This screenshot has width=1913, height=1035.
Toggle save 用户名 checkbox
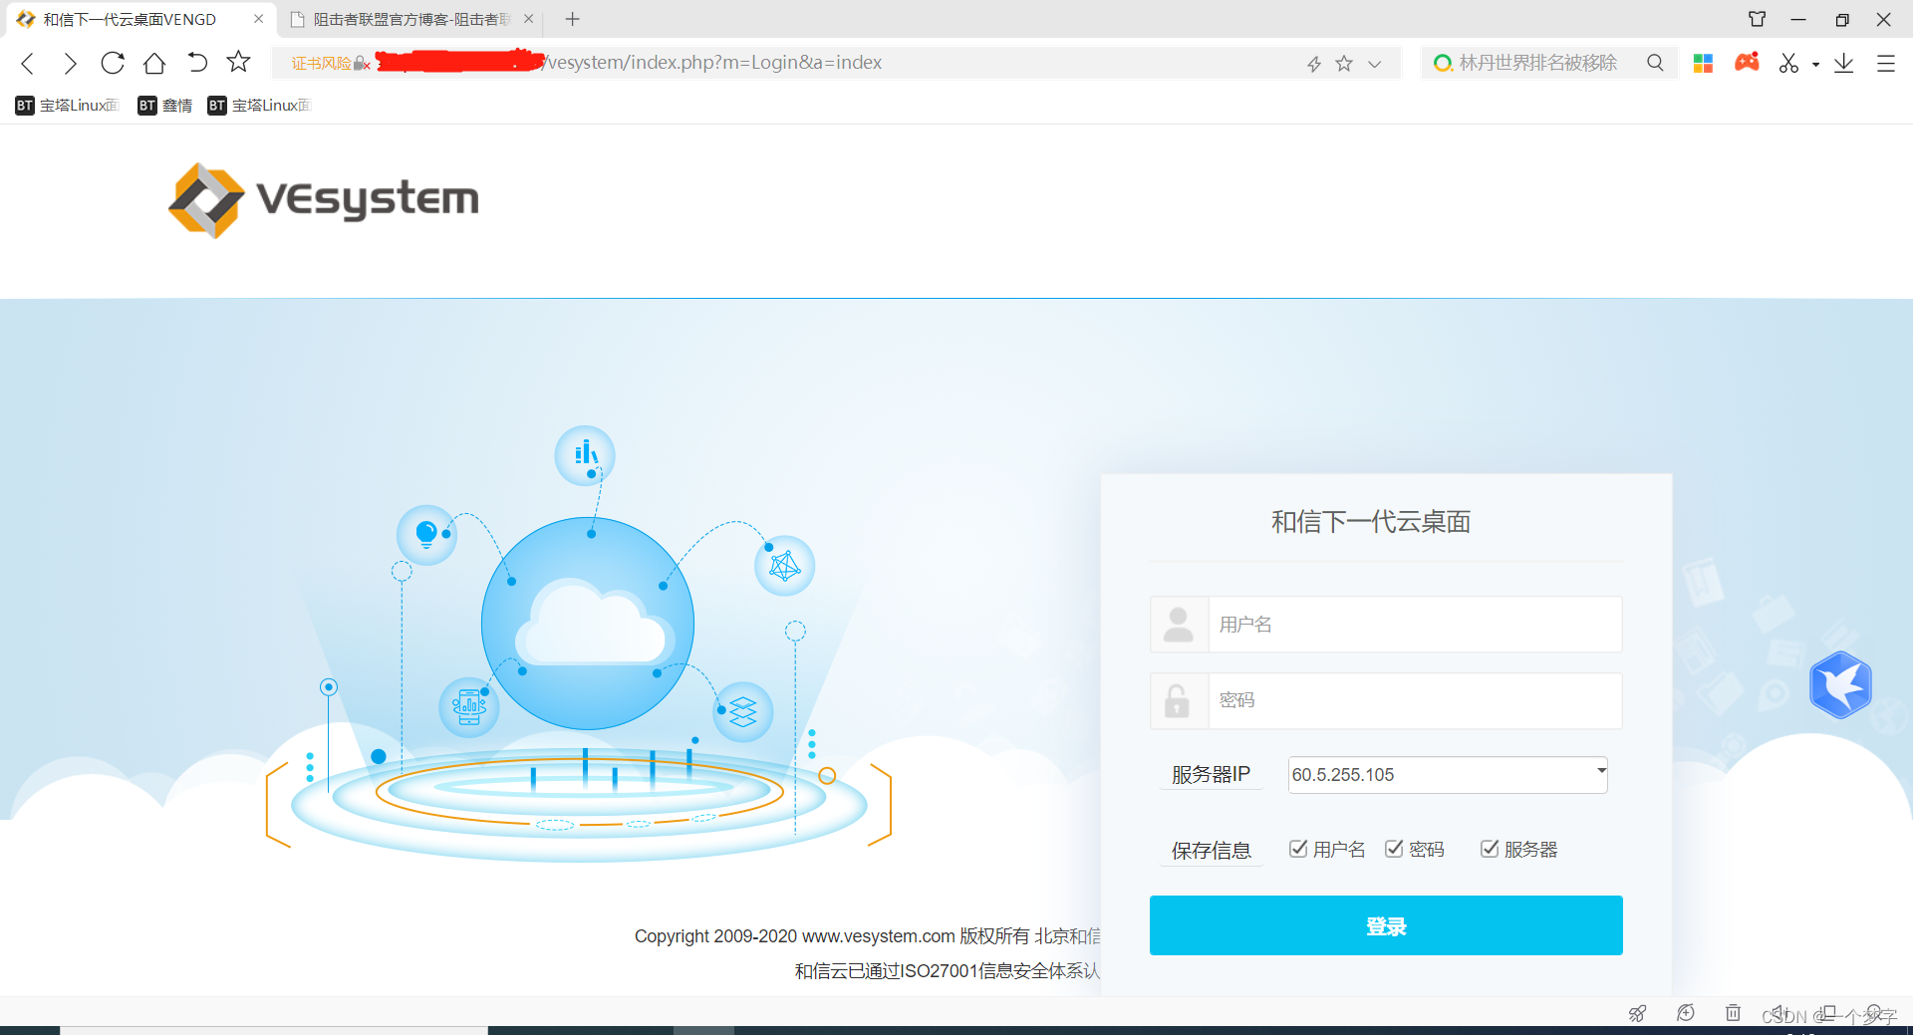pyautogui.click(x=1298, y=849)
